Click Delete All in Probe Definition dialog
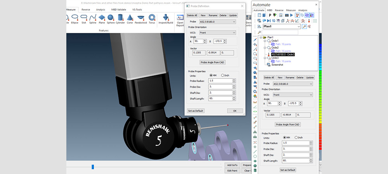This screenshot has height=174, width=388. (192, 15)
